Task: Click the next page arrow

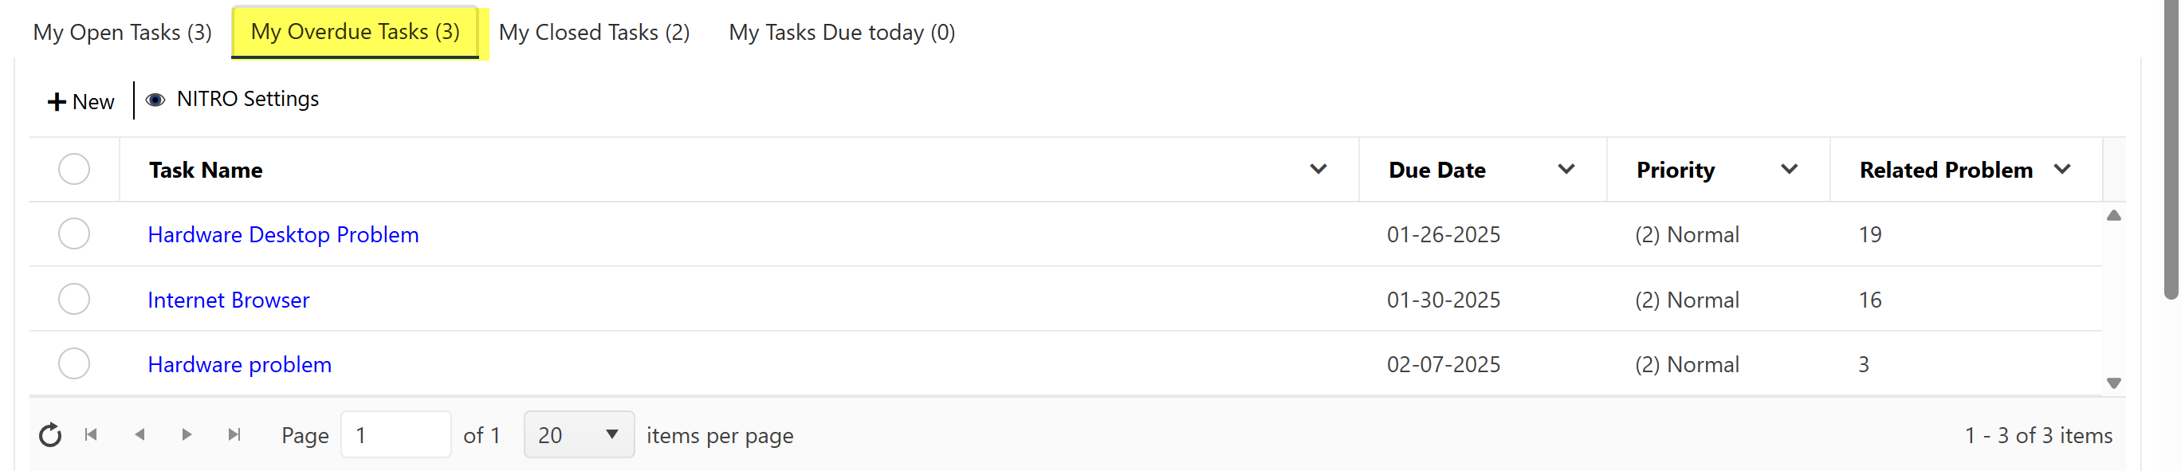Action: [187, 434]
